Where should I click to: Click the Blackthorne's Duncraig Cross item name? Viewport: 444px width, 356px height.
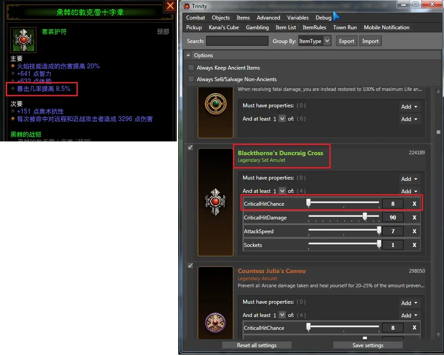[x=280, y=153]
